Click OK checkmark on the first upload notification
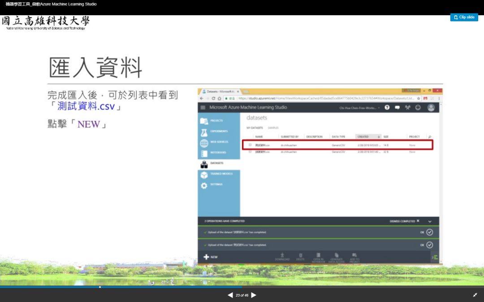Screen dimensions: 484x302 (429, 232)
